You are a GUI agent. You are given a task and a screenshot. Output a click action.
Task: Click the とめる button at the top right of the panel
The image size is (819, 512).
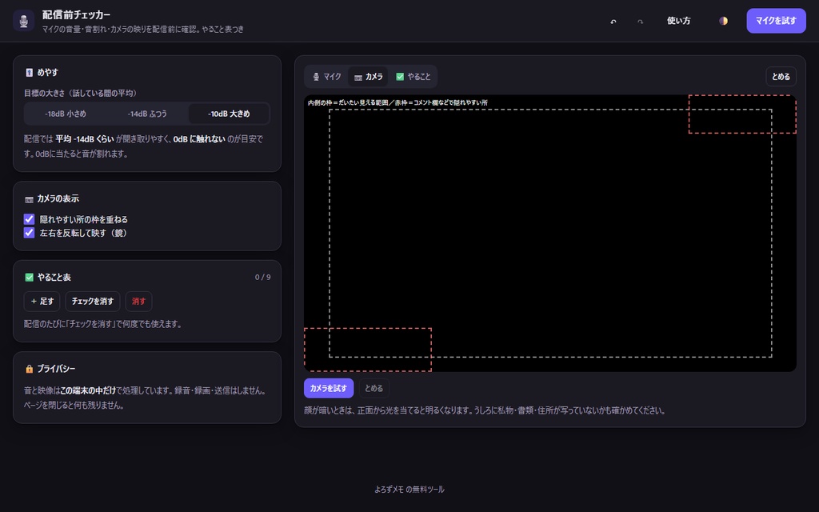pos(781,77)
